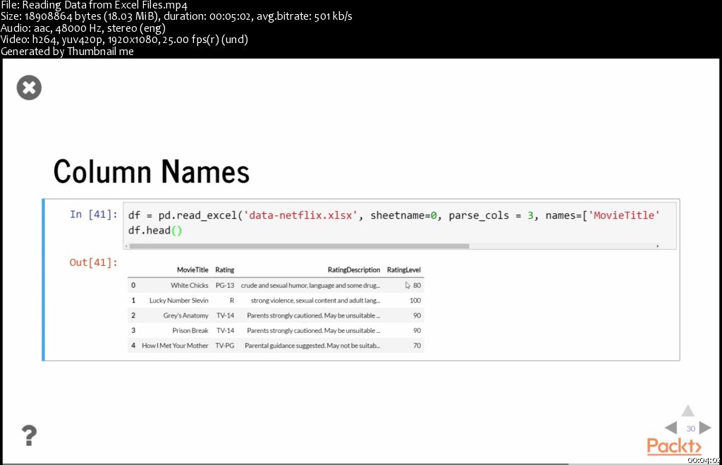The height and width of the screenshot is (465, 722).
Task: Click the video progress bar at bottom
Action: (x=361, y=464)
